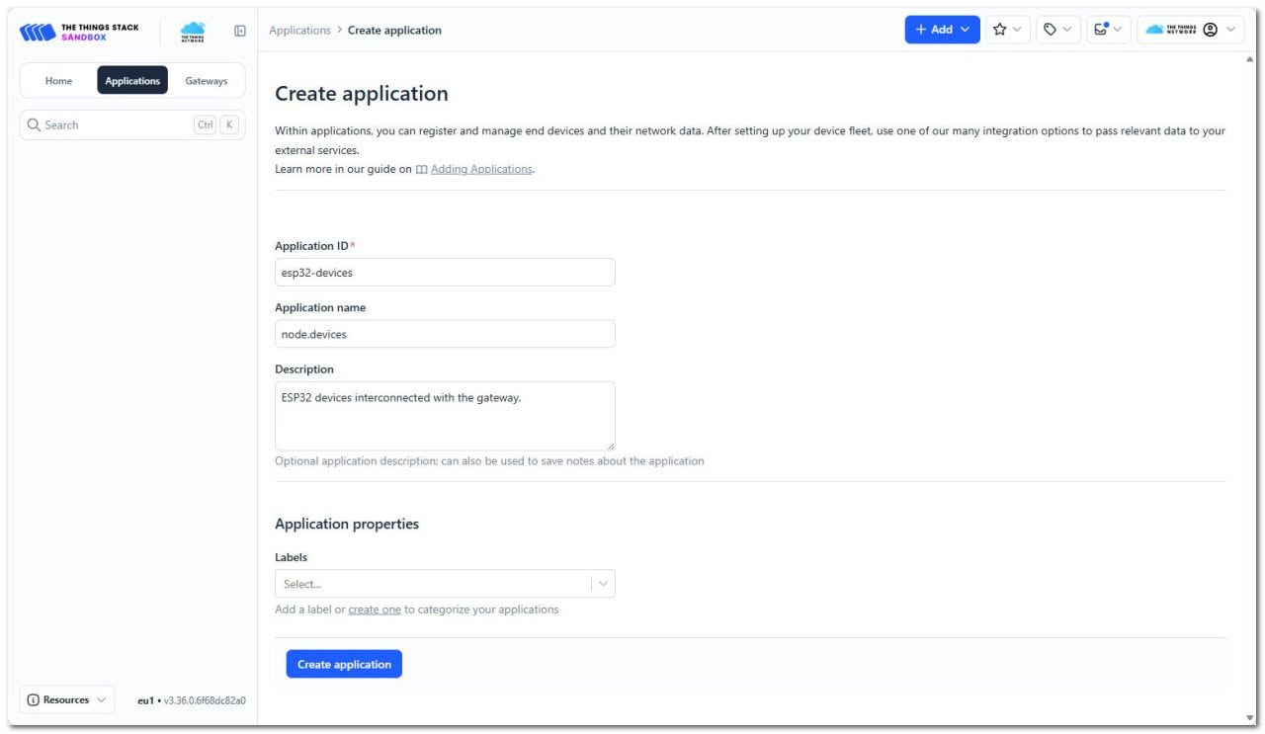Click The Things Stack Sandbox logo

79,32
